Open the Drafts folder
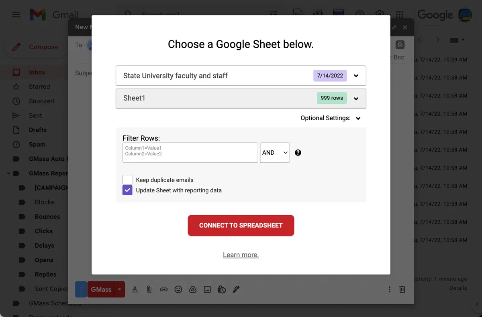This screenshot has height=317, width=482. tap(38, 130)
